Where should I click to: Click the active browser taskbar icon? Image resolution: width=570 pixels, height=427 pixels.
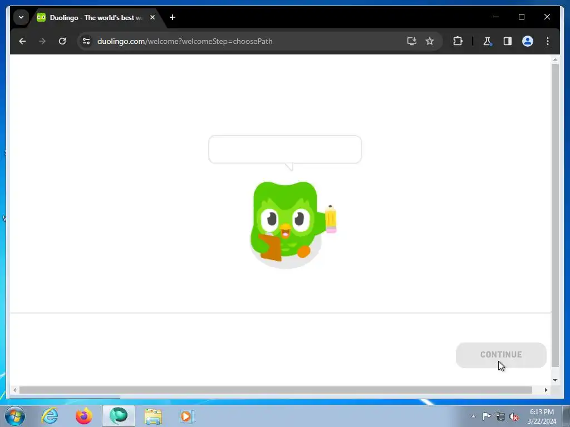pos(119,416)
